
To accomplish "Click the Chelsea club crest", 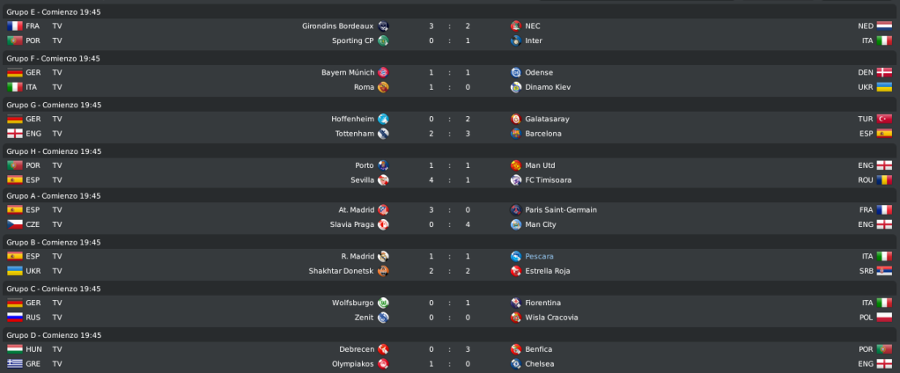I will 516,364.
